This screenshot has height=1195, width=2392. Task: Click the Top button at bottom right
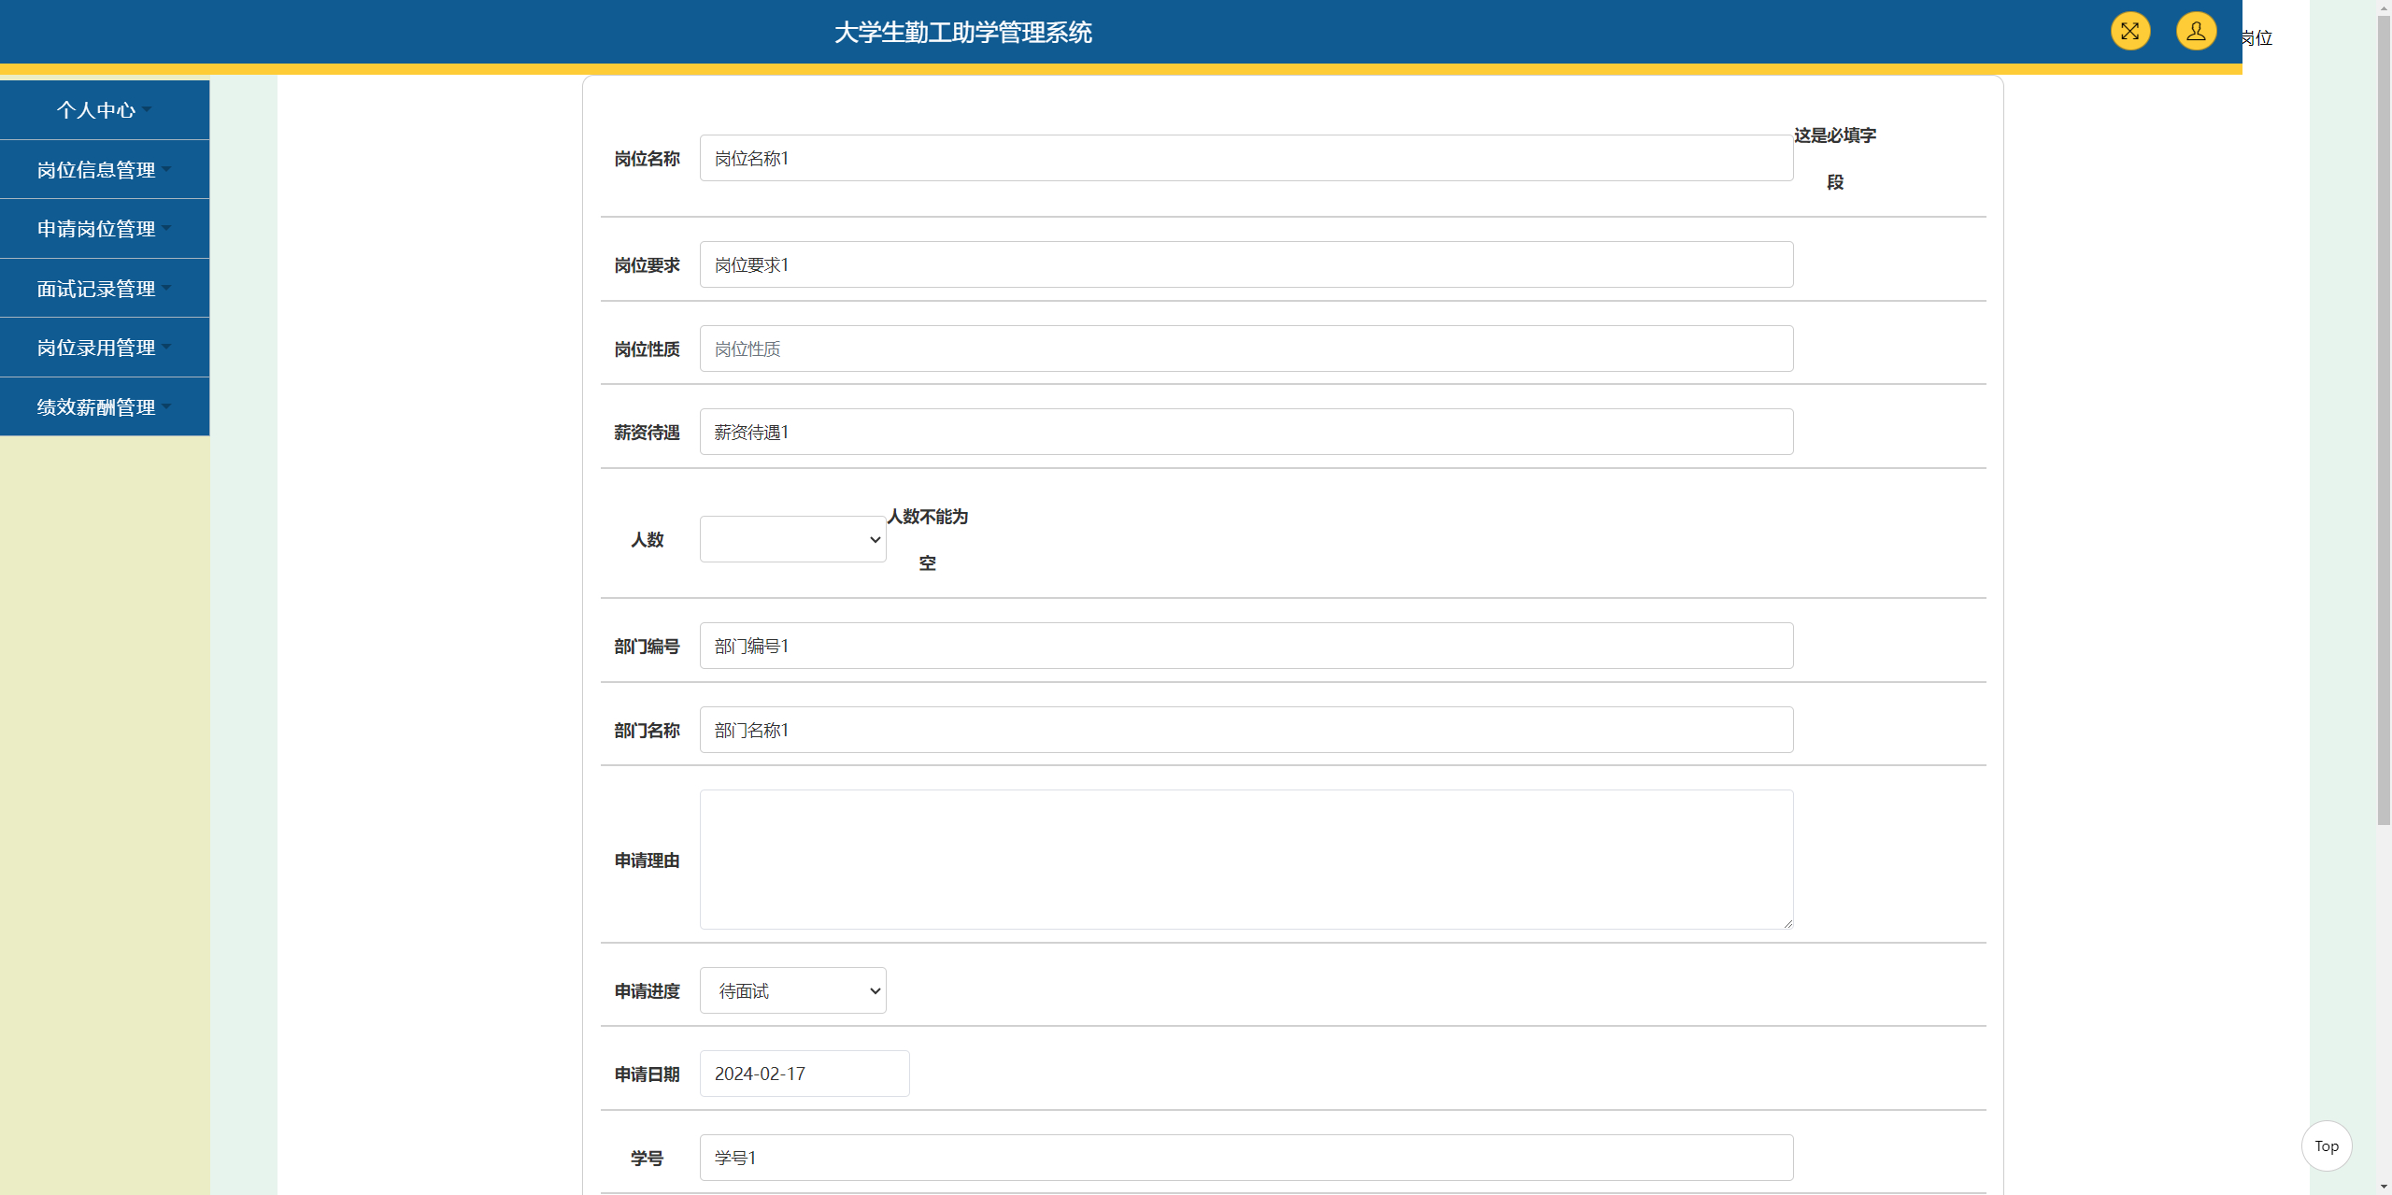[2326, 1146]
